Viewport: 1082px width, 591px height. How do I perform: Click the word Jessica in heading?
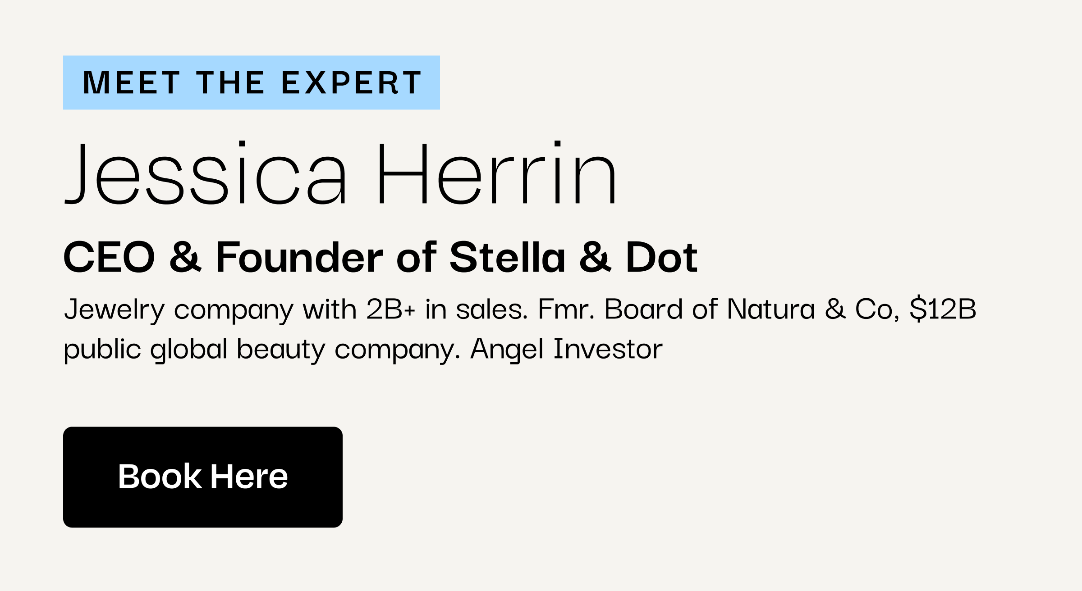click(206, 173)
